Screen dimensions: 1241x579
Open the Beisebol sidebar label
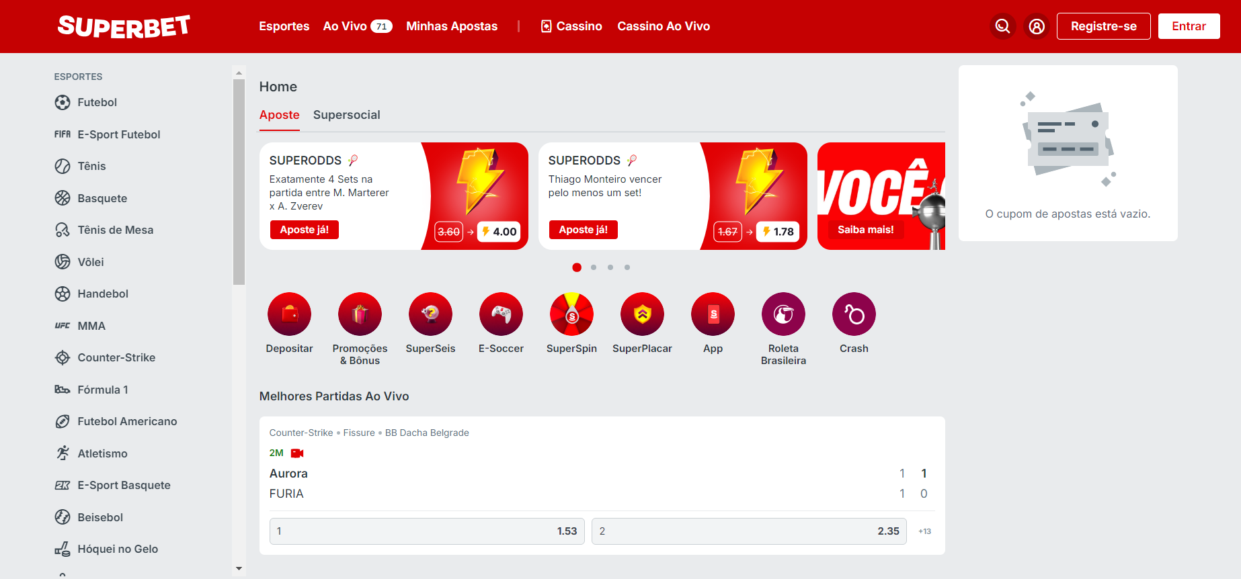tap(100, 517)
